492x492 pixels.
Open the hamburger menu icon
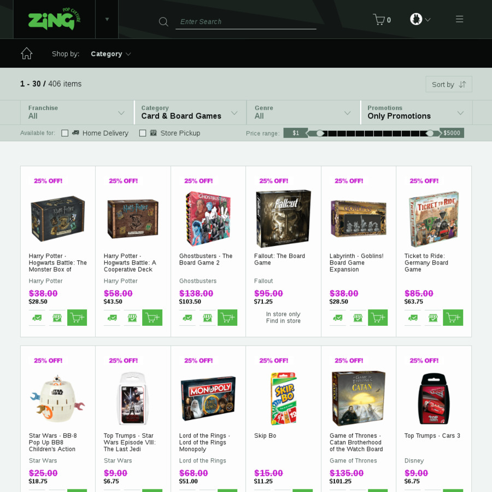pyautogui.click(x=459, y=19)
